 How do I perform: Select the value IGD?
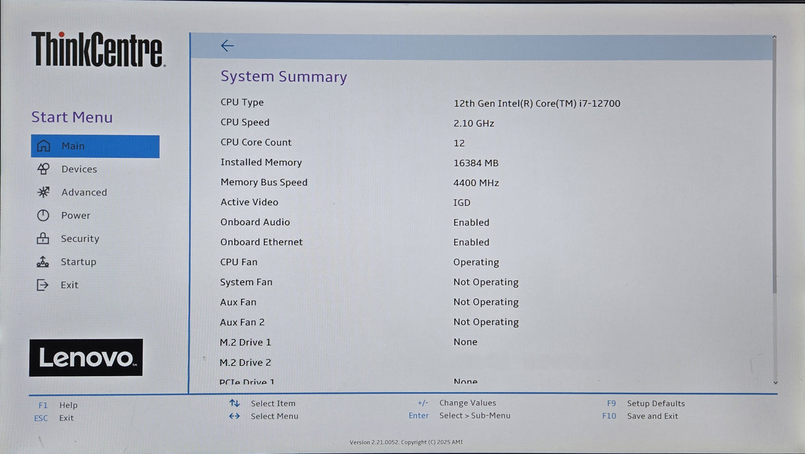tap(462, 203)
